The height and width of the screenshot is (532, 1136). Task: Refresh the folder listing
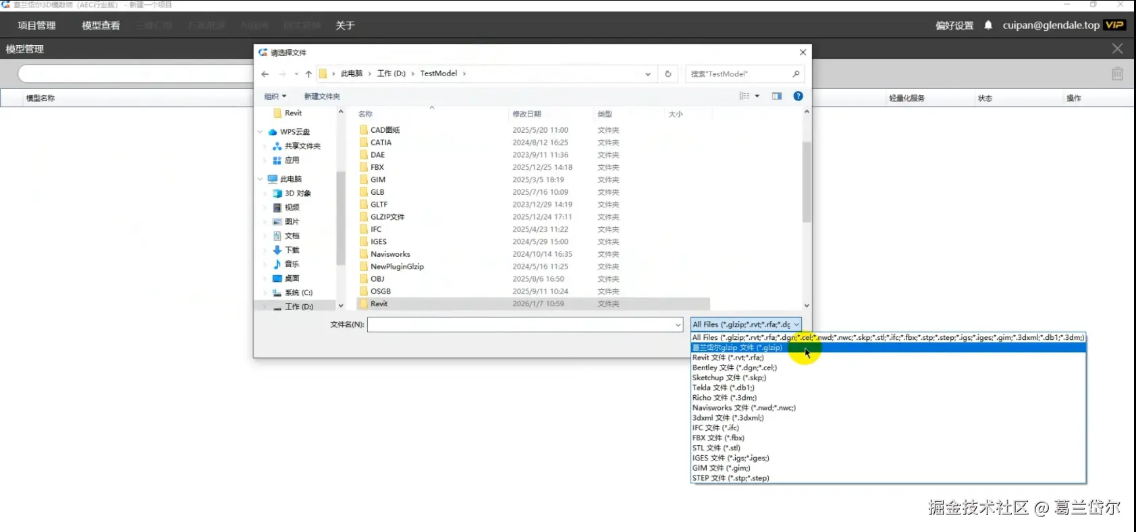click(x=668, y=74)
